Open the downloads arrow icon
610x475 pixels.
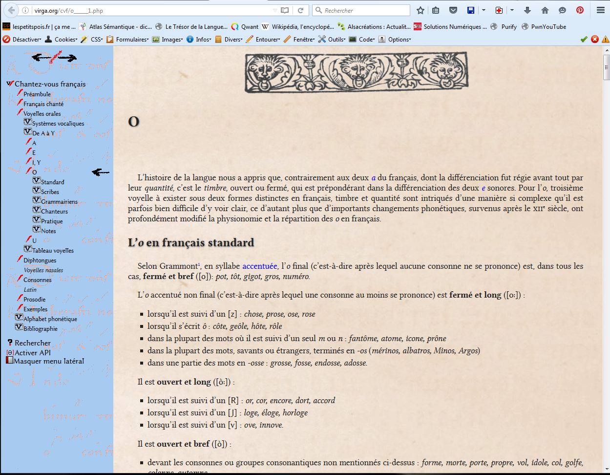pos(527,10)
